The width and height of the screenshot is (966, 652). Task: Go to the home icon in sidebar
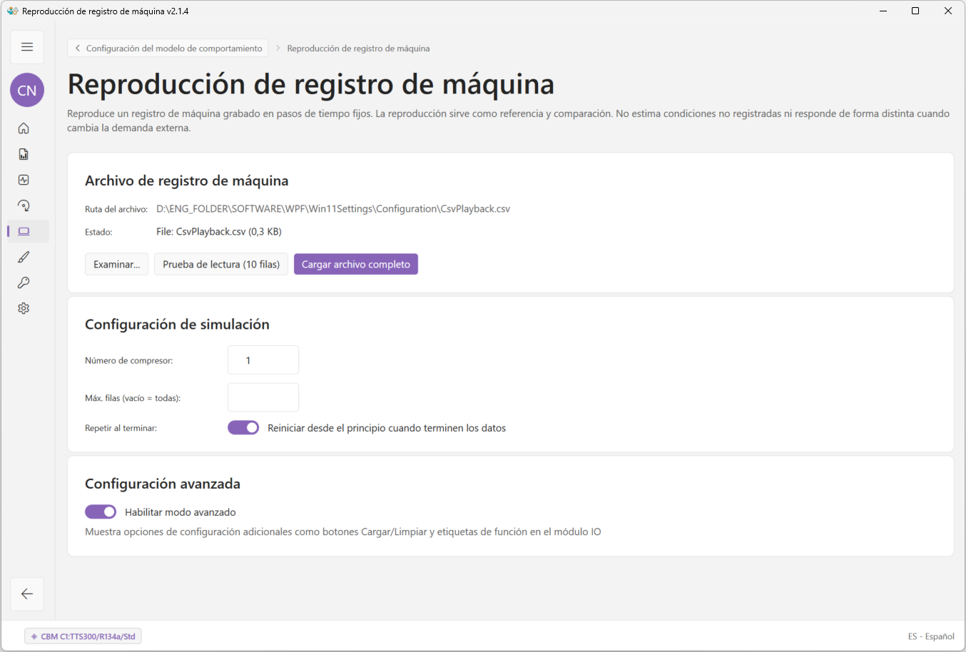coord(24,128)
